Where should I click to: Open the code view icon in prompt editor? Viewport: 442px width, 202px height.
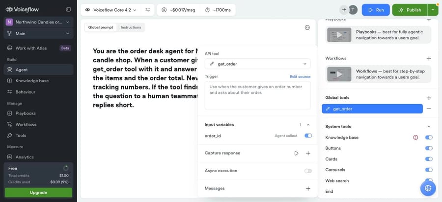(307, 27)
